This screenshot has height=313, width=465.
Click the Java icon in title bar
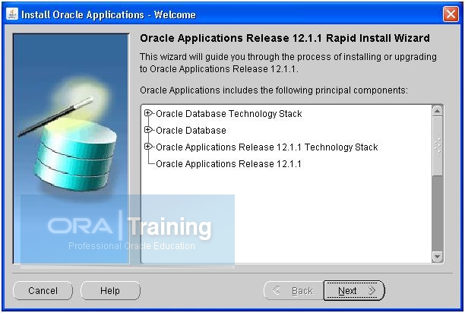(x=12, y=14)
